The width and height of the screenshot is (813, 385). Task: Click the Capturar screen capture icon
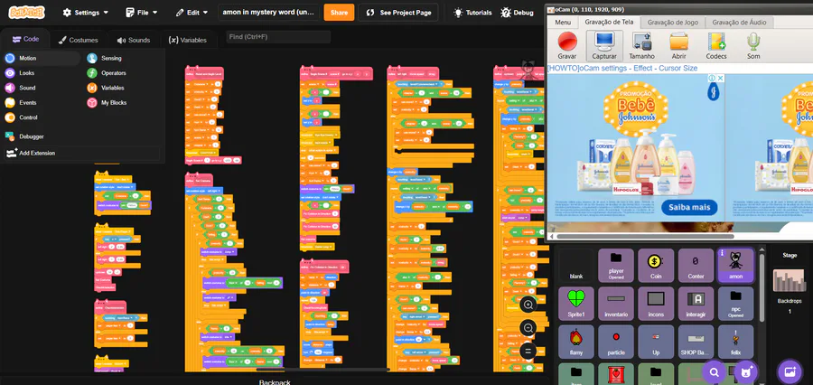point(604,46)
